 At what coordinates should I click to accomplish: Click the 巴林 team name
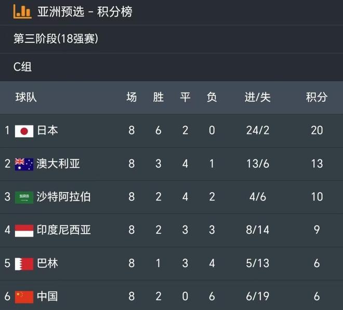coord(47,263)
